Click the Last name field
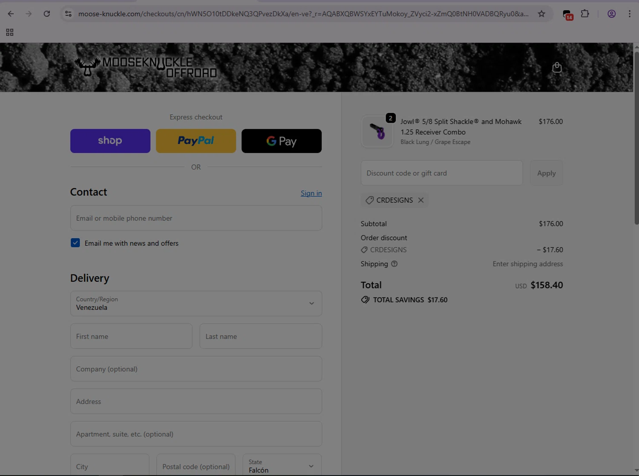639x476 pixels. coord(261,336)
